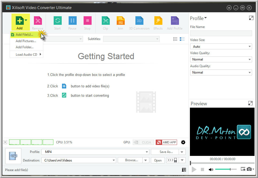Viewport: 258px width, 178px height.
Task: Expand the Profile panel header dropdown
Action: [205, 18]
